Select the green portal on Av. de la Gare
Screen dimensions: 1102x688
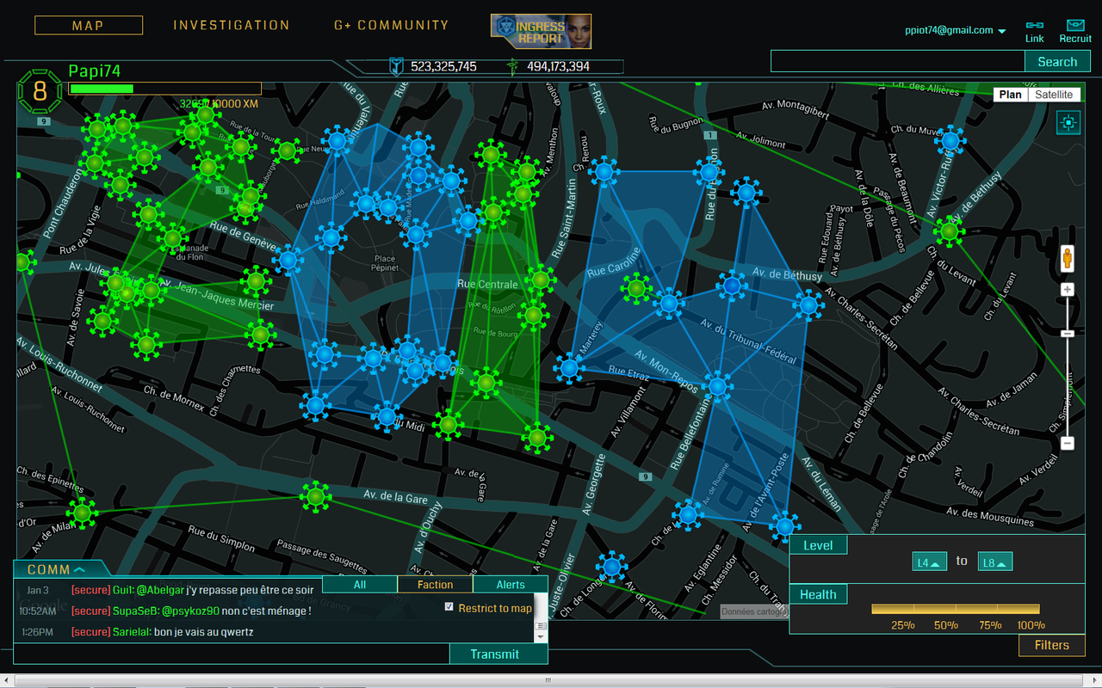(x=315, y=495)
